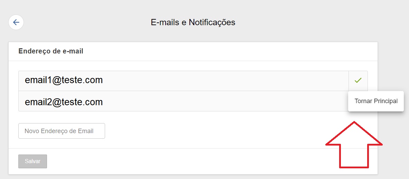Image resolution: width=409 pixels, height=179 pixels.
Task: Click the Salvar button
Action: [x=32, y=161]
